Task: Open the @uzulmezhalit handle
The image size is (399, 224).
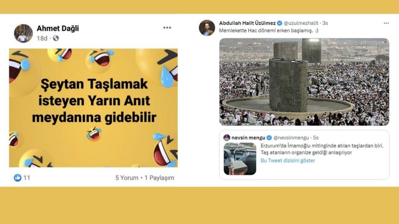Action: coord(301,23)
